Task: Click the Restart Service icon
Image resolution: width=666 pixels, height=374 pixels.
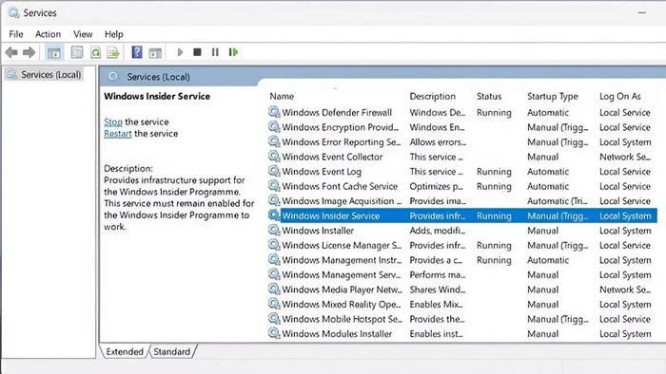Action: (233, 52)
